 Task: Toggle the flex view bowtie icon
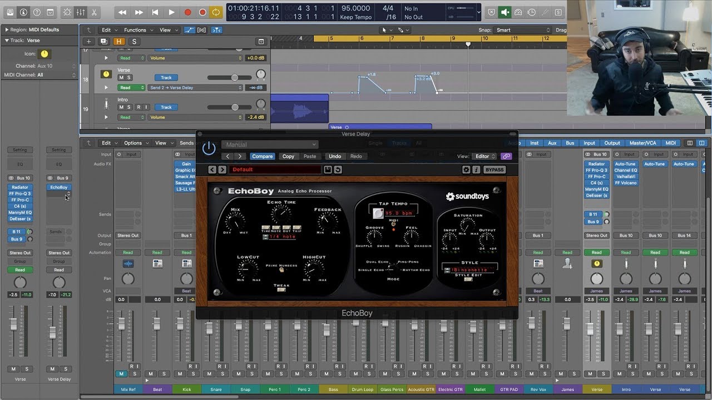coord(201,30)
